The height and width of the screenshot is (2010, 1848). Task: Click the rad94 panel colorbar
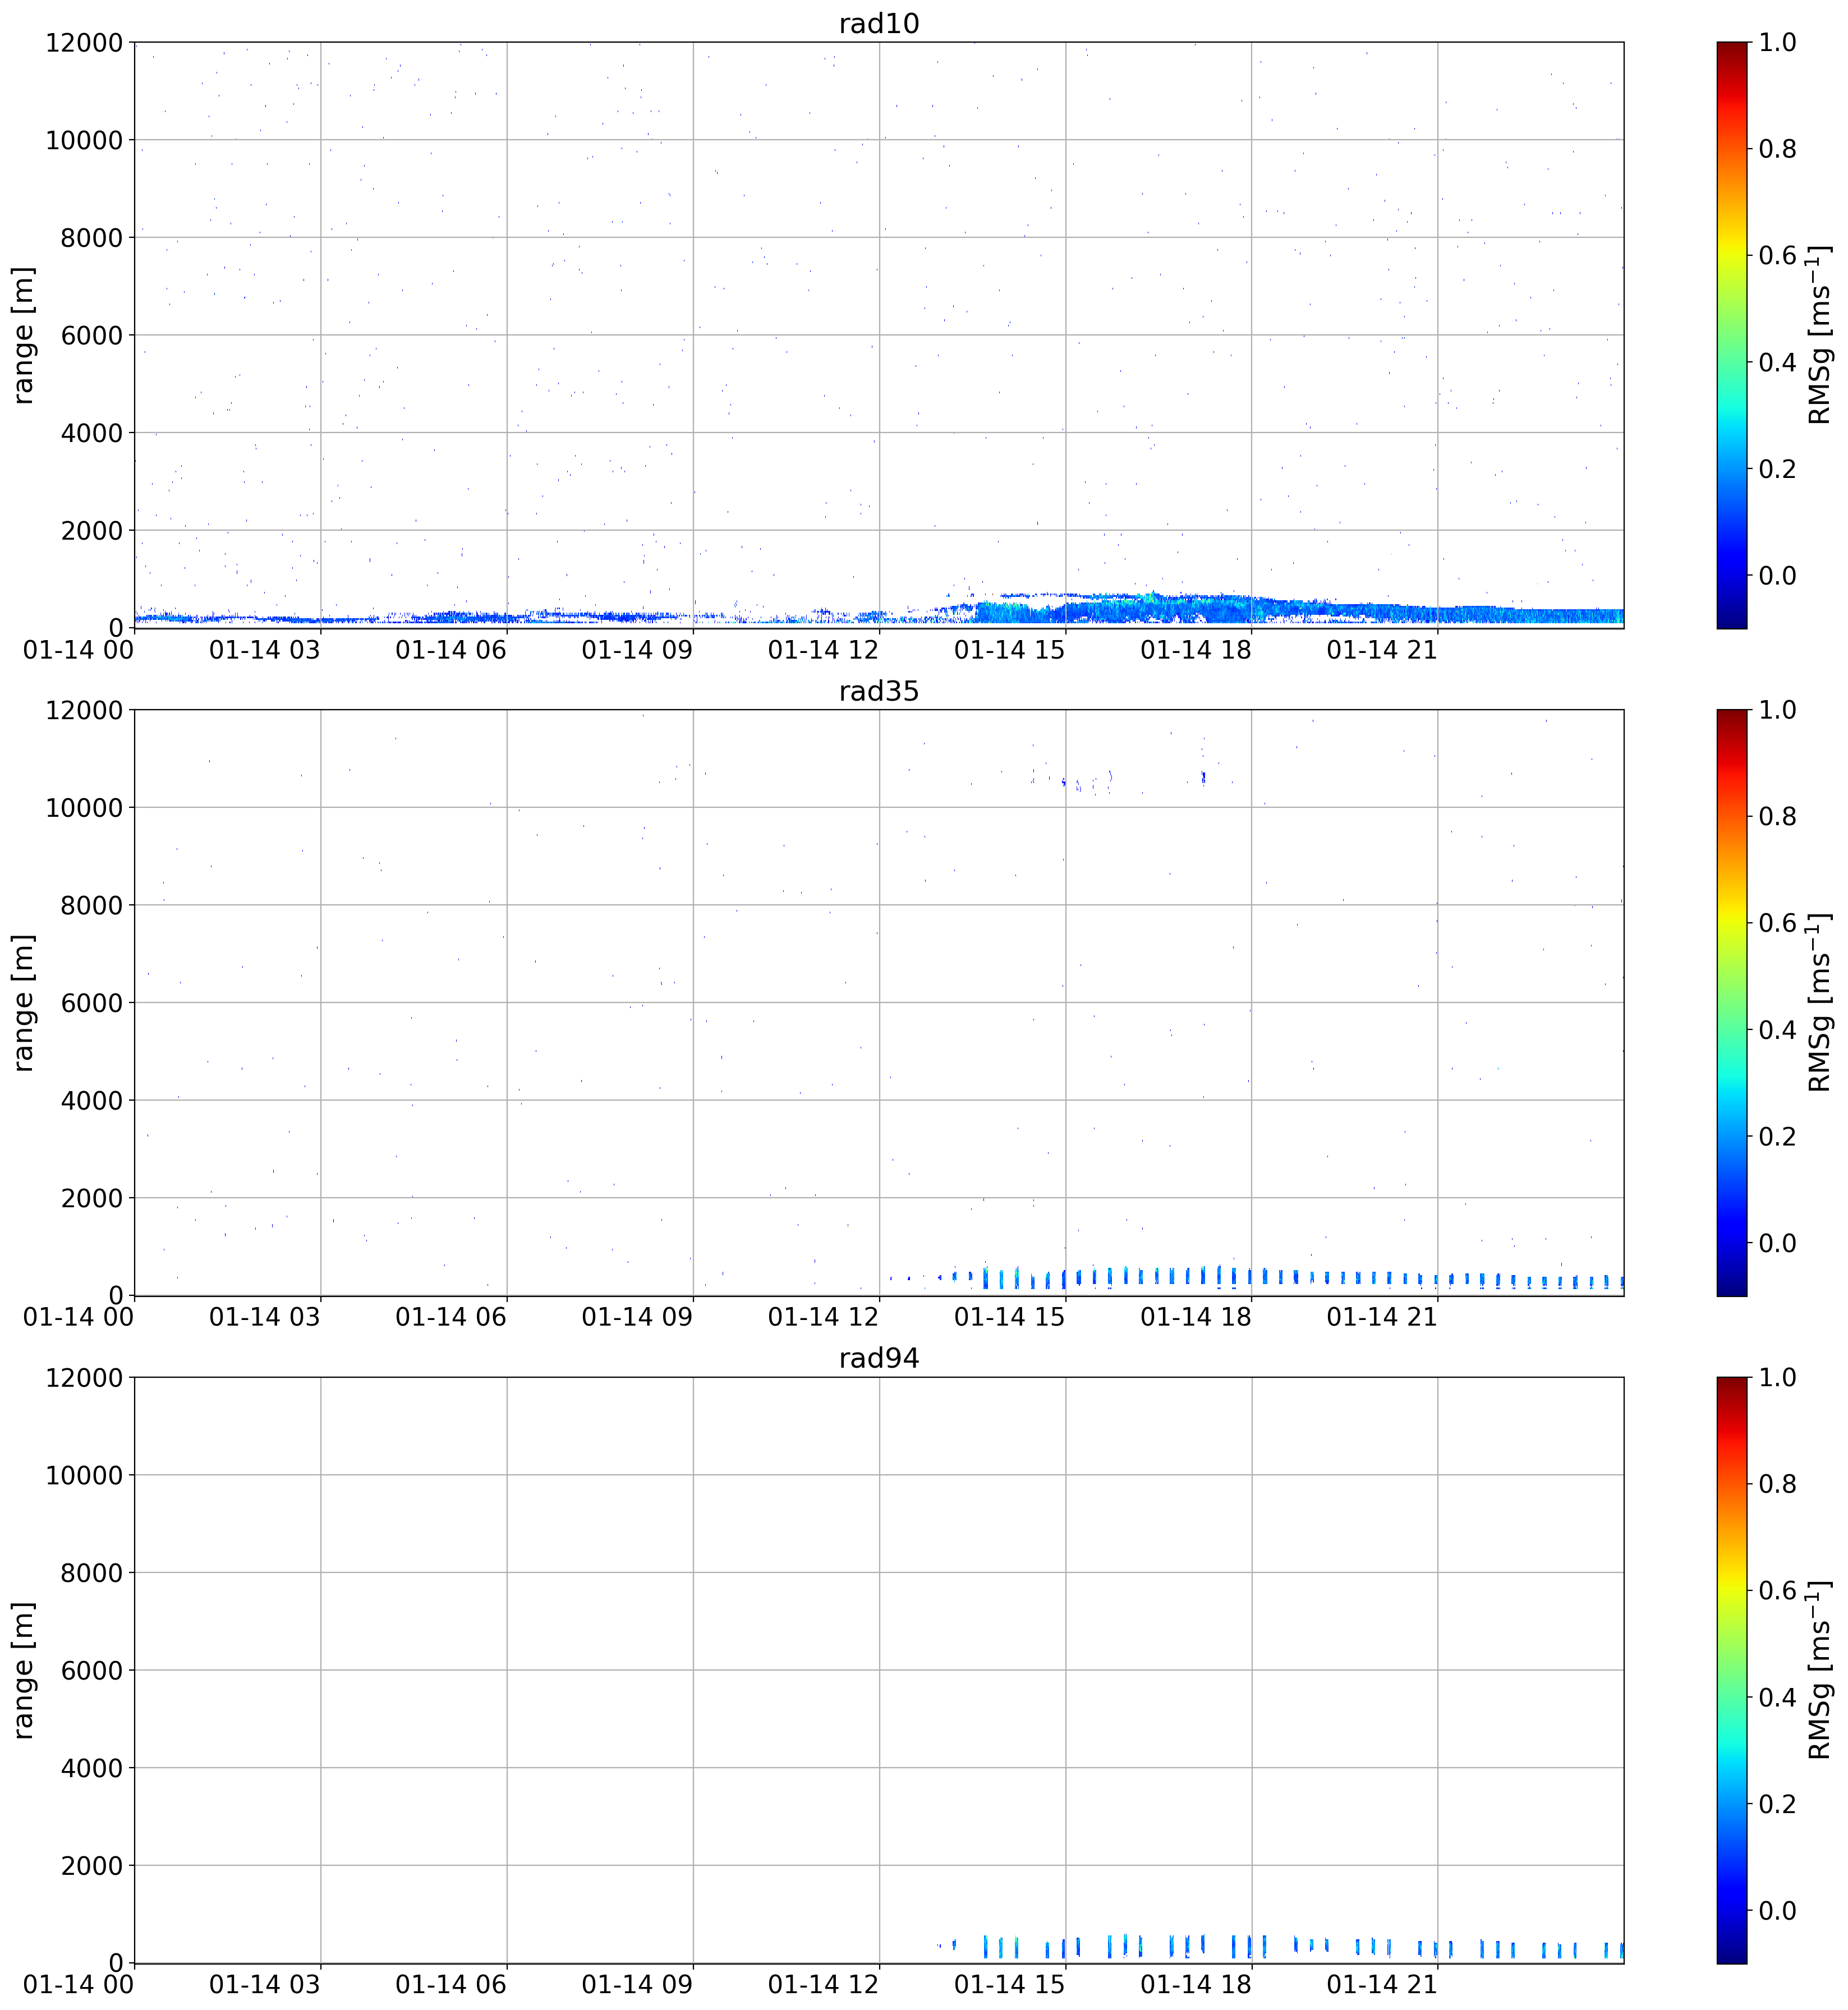1731,1669
